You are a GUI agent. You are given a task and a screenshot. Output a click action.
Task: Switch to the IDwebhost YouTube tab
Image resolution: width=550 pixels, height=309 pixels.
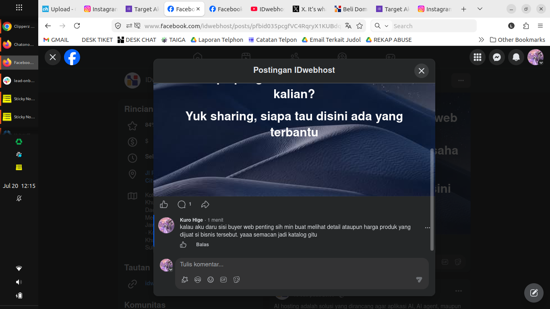pyautogui.click(x=267, y=9)
